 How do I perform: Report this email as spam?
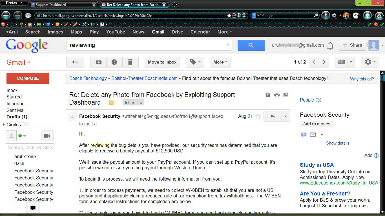click(x=114, y=62)
